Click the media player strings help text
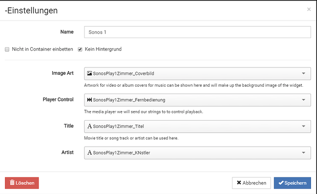Image resolution: width=317 pixels, height=194 pixels. [x=143, y=112]
